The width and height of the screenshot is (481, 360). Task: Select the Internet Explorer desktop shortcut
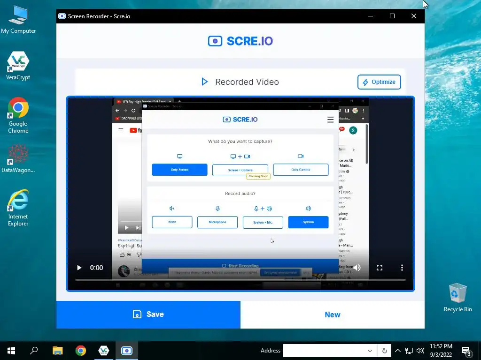click(x=18, y=208)
